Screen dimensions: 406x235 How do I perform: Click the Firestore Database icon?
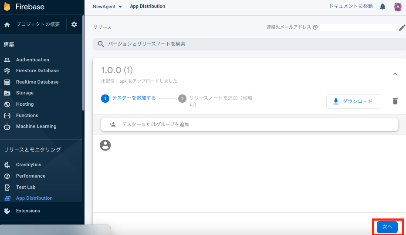tap(7, 70)
